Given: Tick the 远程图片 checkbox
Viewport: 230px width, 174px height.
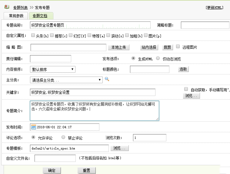Looking at the screenshot, I should click(178, 47).
